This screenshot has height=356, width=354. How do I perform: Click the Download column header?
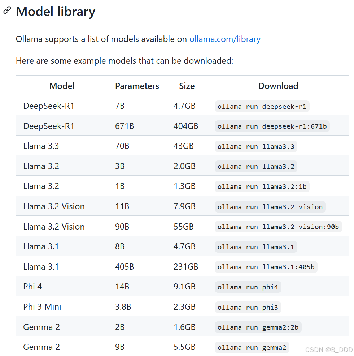coord(278,86)
